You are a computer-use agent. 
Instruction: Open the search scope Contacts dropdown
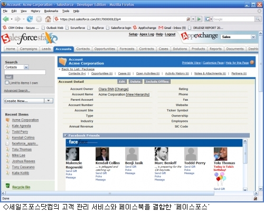(x=26, y=67)
